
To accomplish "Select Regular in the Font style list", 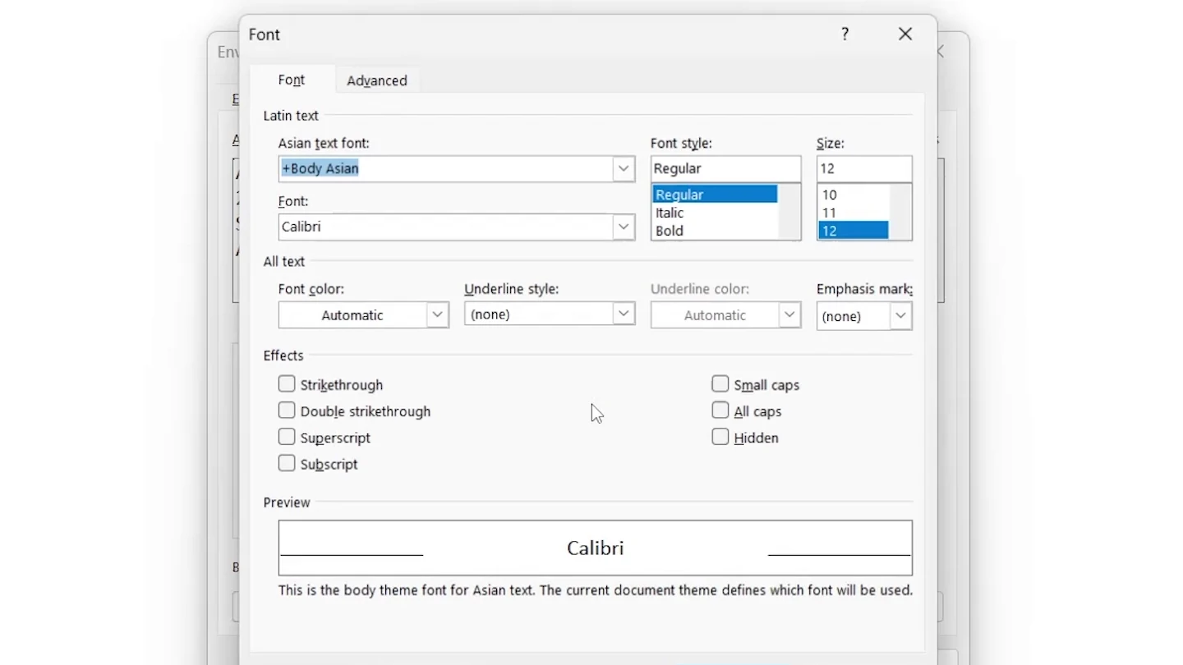I will click(x=715, y=195).
